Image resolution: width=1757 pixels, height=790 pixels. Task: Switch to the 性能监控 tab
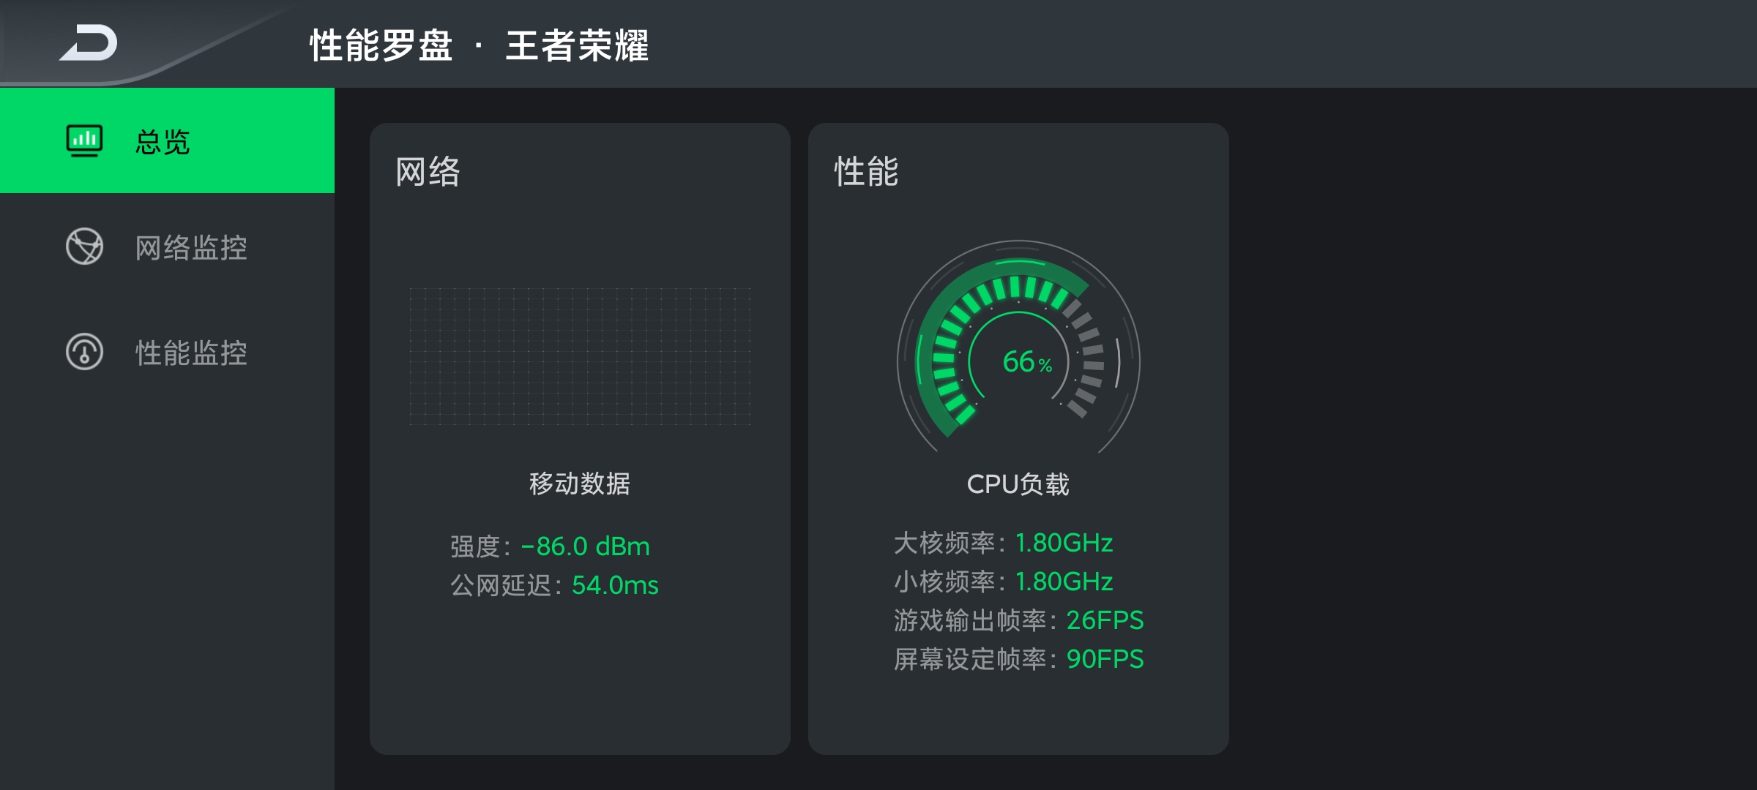coord(167,352)
